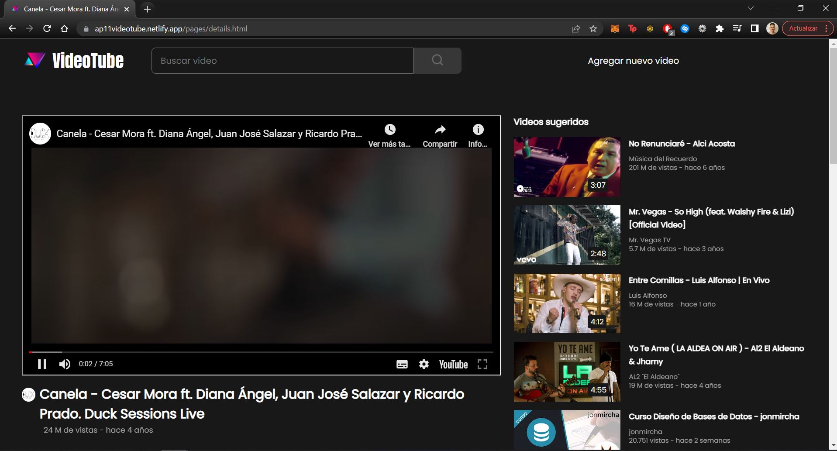This screenshot has width=837, height=451.
Task: Click jonmircha channel name
Action: tap(645, 432)
